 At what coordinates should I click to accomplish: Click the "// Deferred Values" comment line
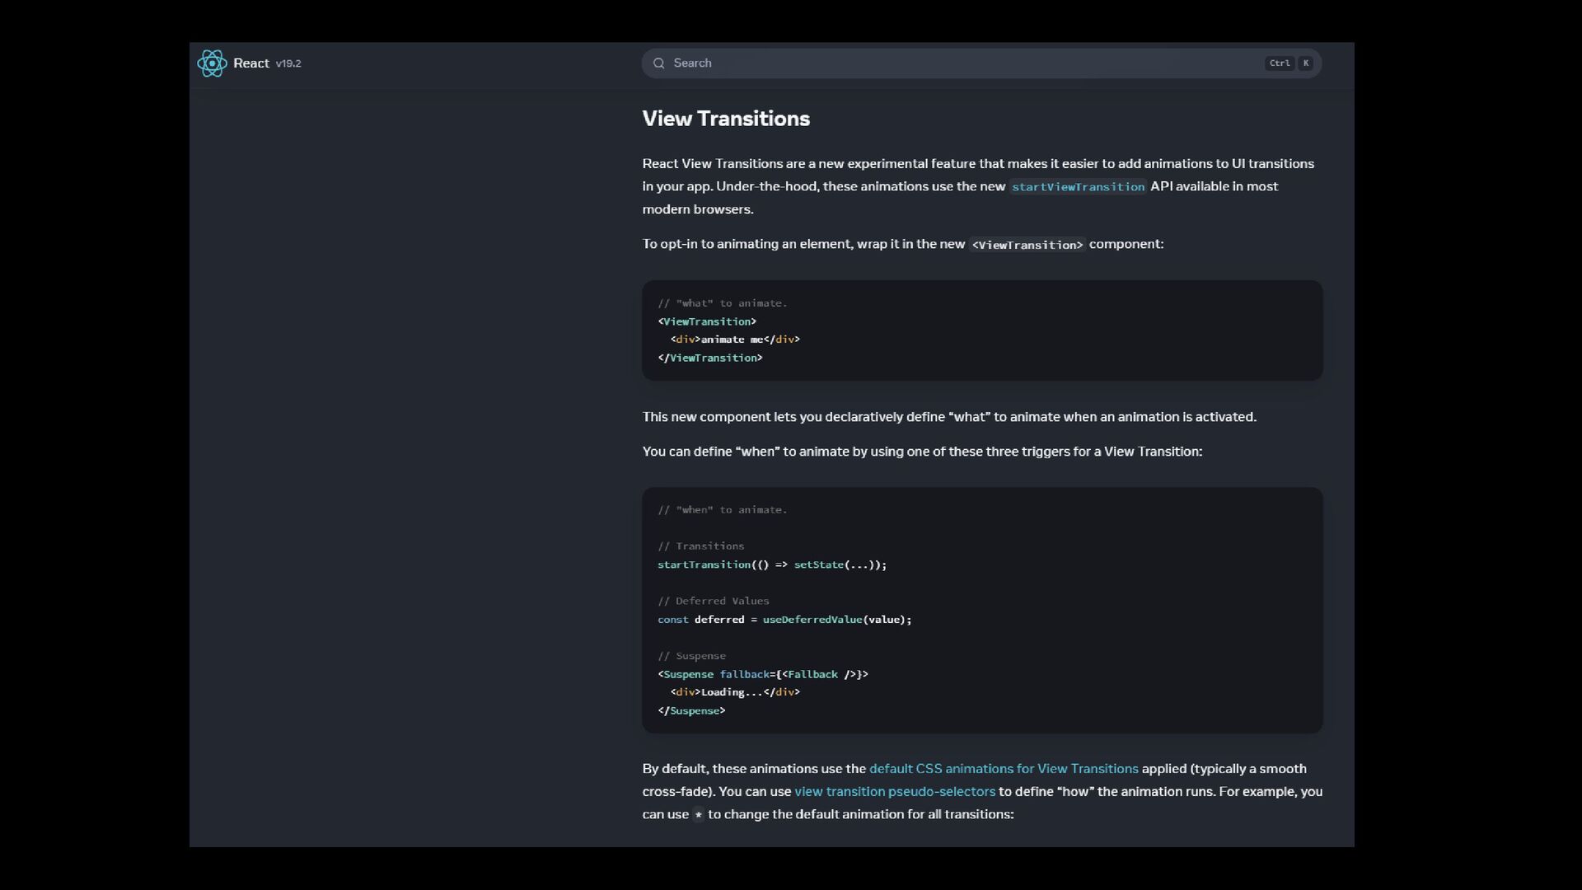[713, 602]
